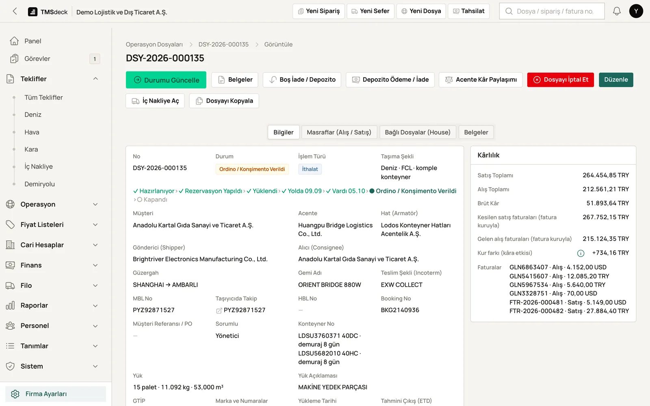The image size is (650, 406).
Task: Click the Operasyon globe icon
Action: coord(11,204)
